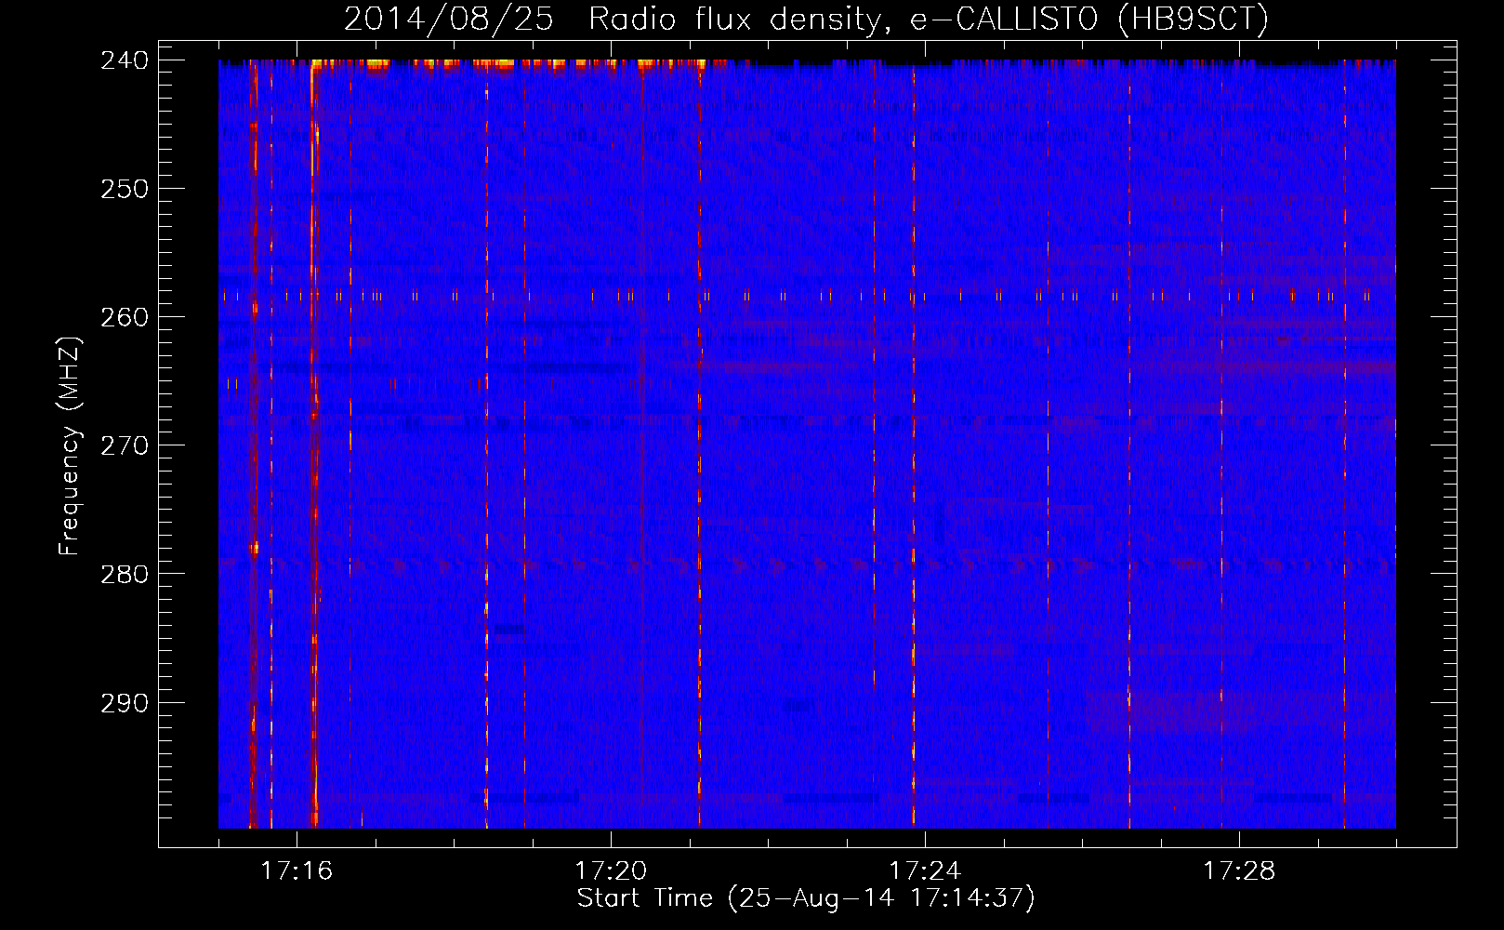Click the 280 frequency tick label
This screenshot has width=1504, height=930.
[124, 574]
